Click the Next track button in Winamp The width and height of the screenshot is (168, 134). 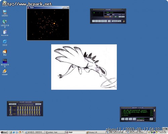[x=106, y=21]
